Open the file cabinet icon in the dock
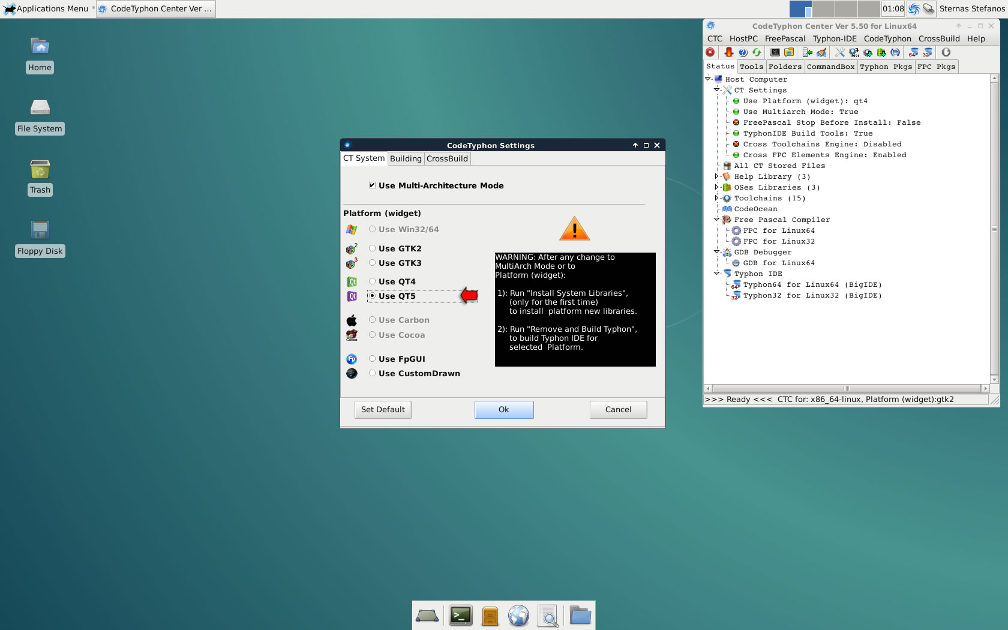This screenshot has height=630, width=1008. [x=490, y=616]
